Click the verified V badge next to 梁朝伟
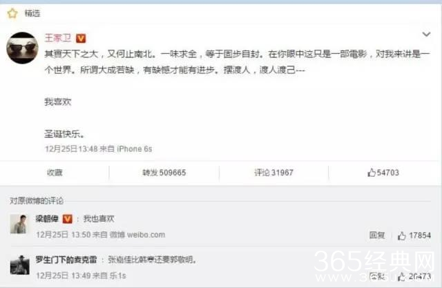 68,219
